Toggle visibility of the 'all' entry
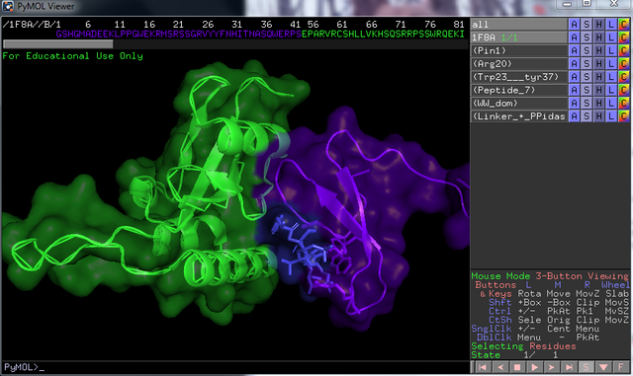The height and width of the screenshot is (376, 633). point(518,25)
